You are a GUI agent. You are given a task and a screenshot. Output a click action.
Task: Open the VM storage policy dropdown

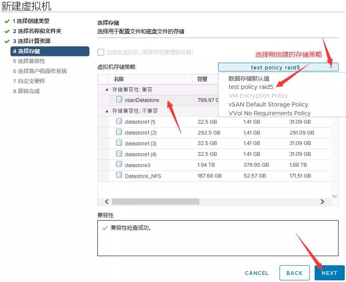[278, 67]
